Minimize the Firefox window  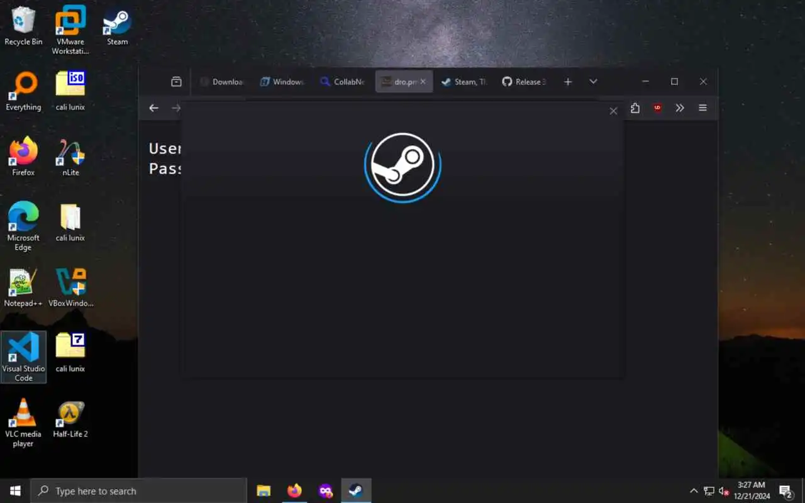tap(645, 82)
